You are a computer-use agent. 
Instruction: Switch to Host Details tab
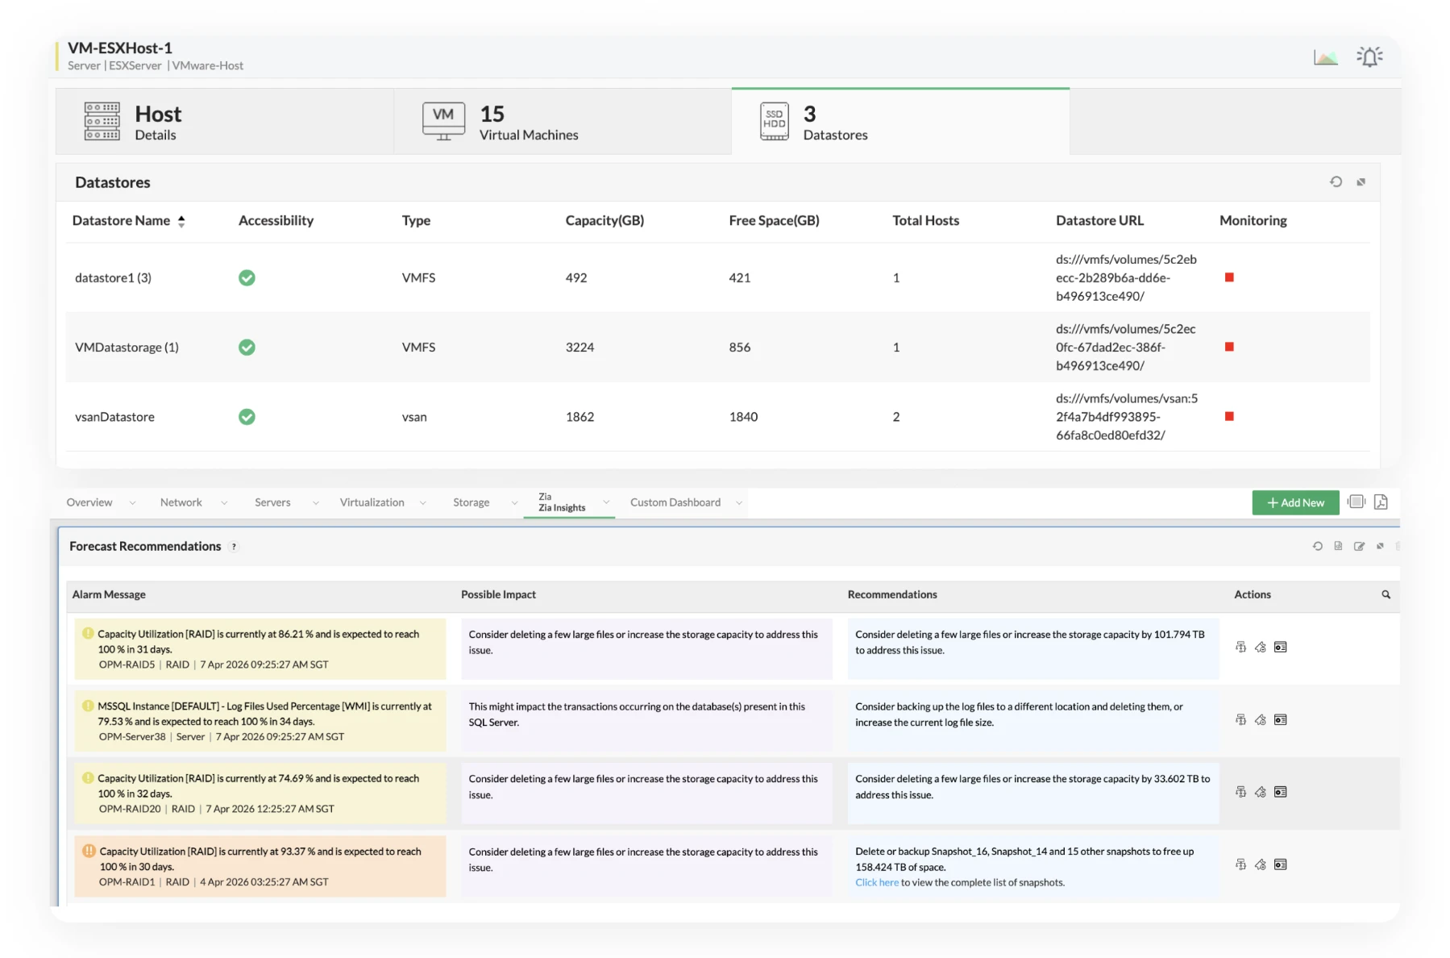point(224,121)
